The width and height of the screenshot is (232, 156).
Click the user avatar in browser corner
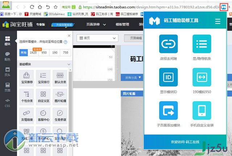(x=6, y=5)
